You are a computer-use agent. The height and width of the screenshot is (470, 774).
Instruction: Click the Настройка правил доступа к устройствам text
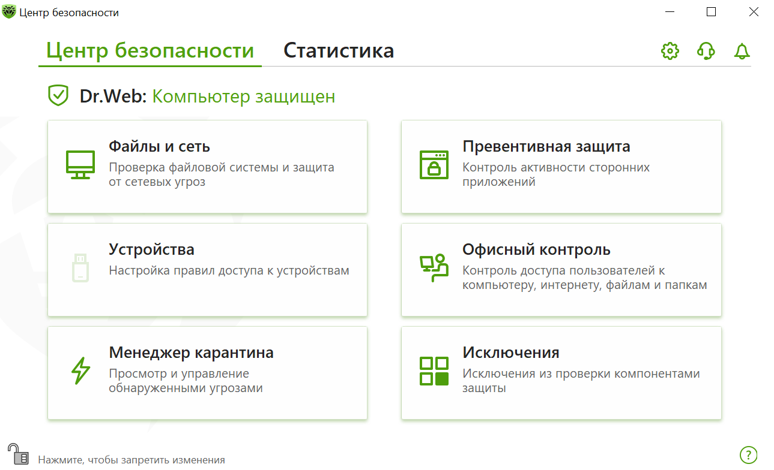(229, 270)
